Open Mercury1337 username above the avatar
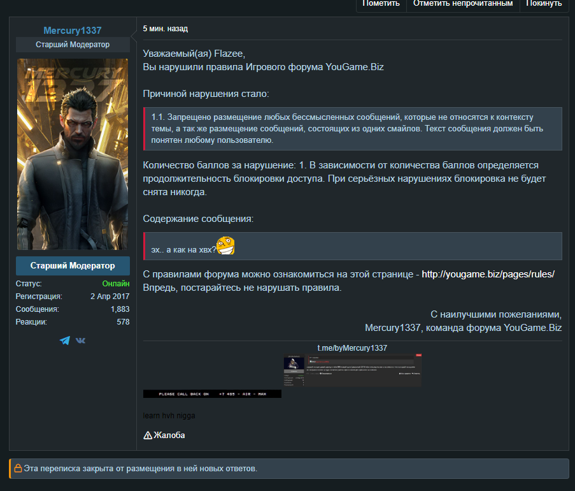 coord(73,31)
